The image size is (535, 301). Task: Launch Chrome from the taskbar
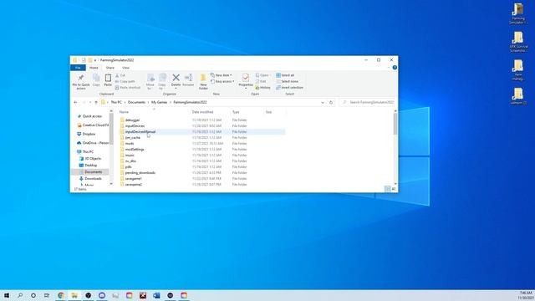(61, 295)
